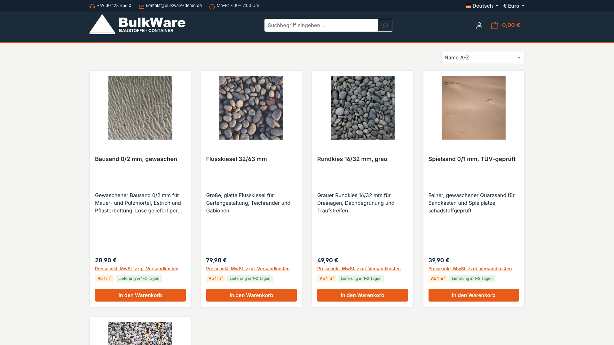
Task: Click Versandkosten link under 79,90 € price
Action: click(x=248, y=269)
